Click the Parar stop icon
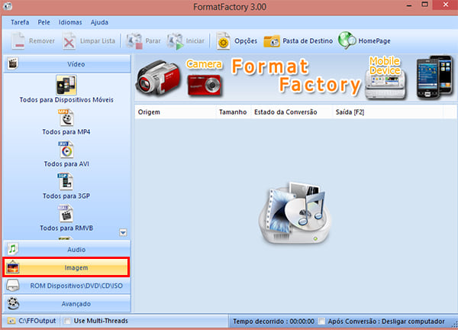The width and height of the screenshot is (458, 330). point(134,41)
